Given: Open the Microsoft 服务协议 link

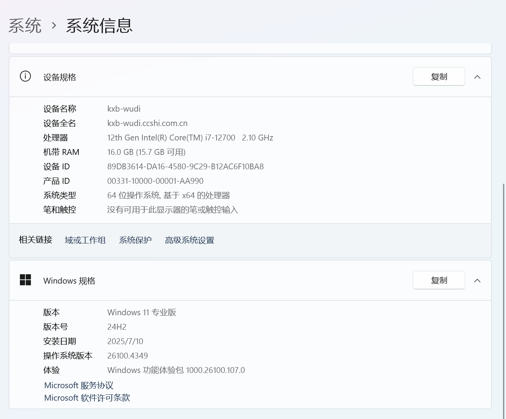Looking at the screenshot, I should click(x=79, y=385).
